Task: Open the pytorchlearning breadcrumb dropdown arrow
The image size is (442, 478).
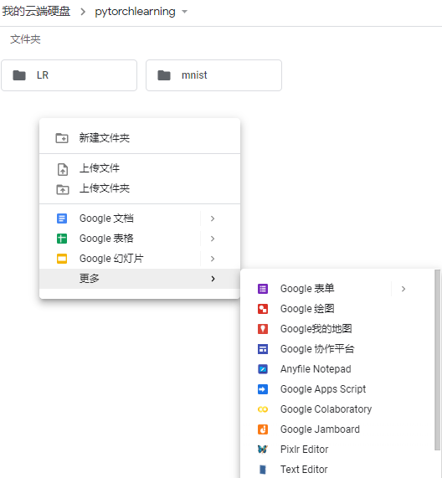Action: click(184, 12)
